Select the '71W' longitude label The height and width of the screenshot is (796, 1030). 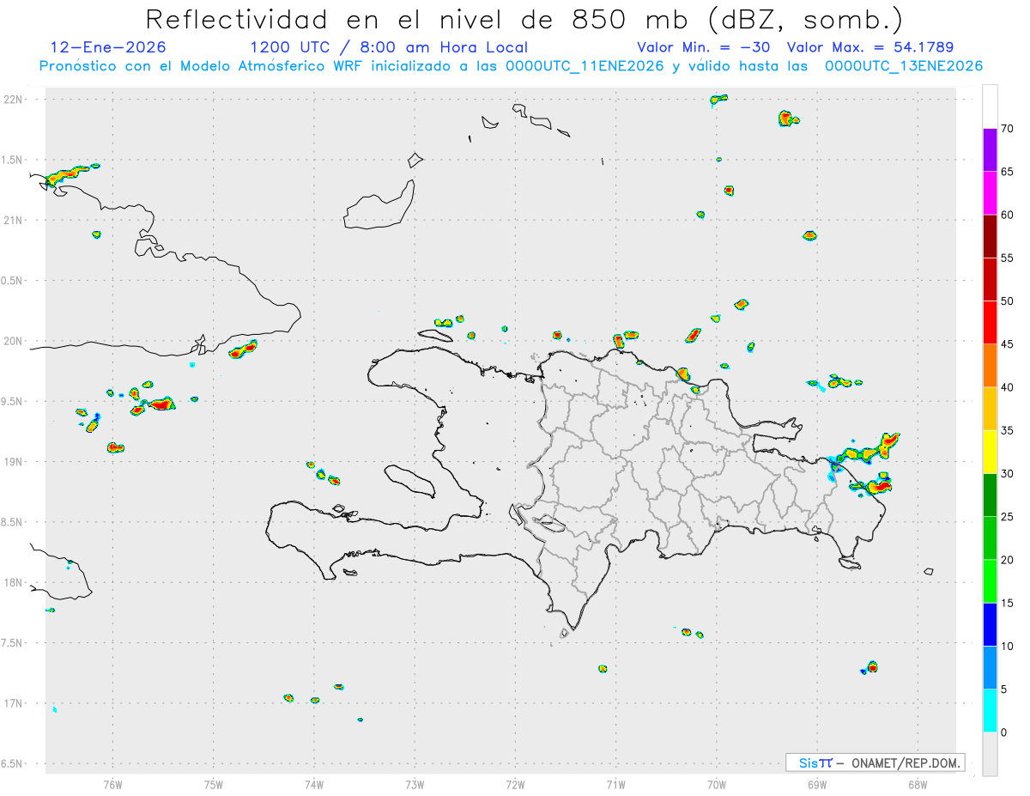[x=616, y=784]
